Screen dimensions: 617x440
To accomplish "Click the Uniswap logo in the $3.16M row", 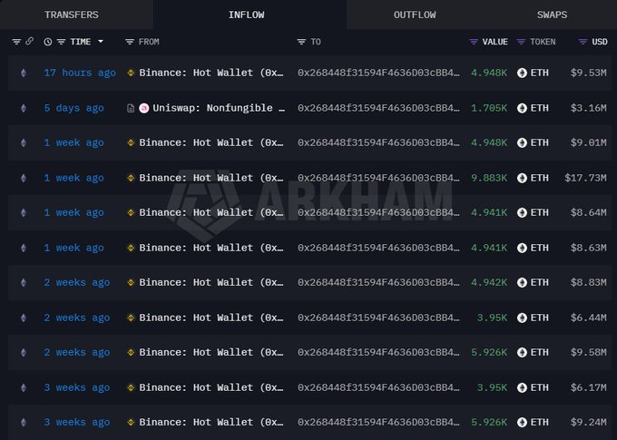I will pos(144,108).
